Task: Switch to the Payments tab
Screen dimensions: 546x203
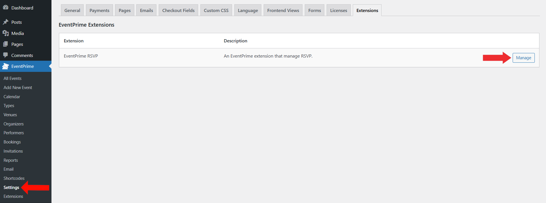Action: point(99,10)
